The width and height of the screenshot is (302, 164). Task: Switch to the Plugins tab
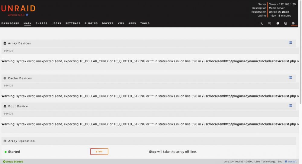tap(91, 23)
